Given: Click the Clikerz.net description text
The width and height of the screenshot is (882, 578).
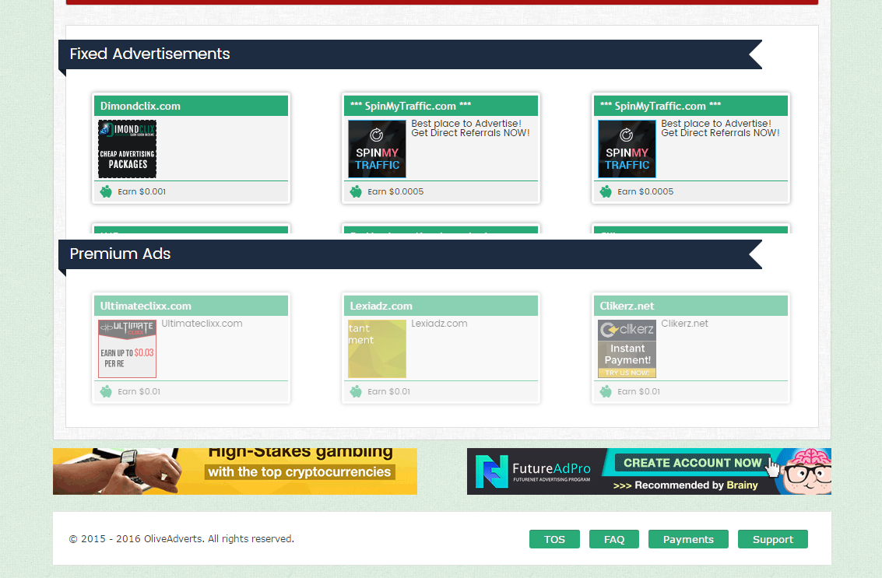Looking at the screenshot, I should (x=684, y=324).
